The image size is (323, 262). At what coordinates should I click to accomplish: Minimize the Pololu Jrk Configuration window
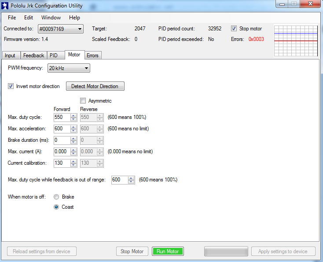(282, 4)
